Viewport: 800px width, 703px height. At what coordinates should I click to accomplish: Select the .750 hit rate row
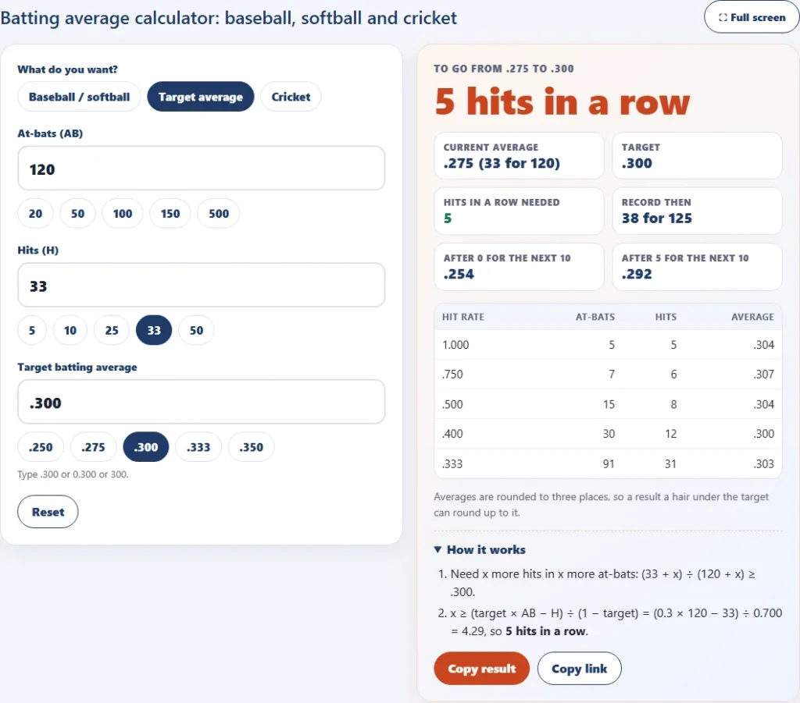(x=608, y=375)
